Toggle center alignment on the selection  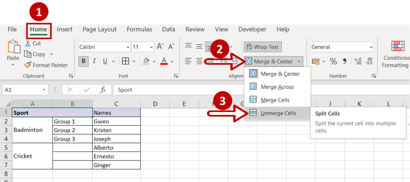pyautogui.click(x=199, y=61)
